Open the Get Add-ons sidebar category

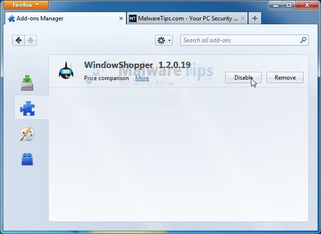click(27, 83)
